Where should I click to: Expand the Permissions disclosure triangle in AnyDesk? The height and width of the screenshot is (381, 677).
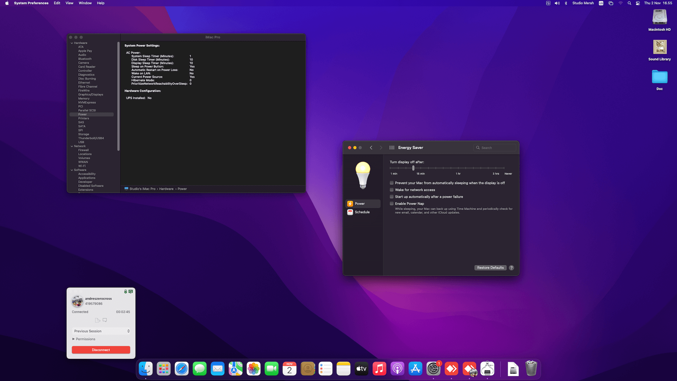point(73,339)
